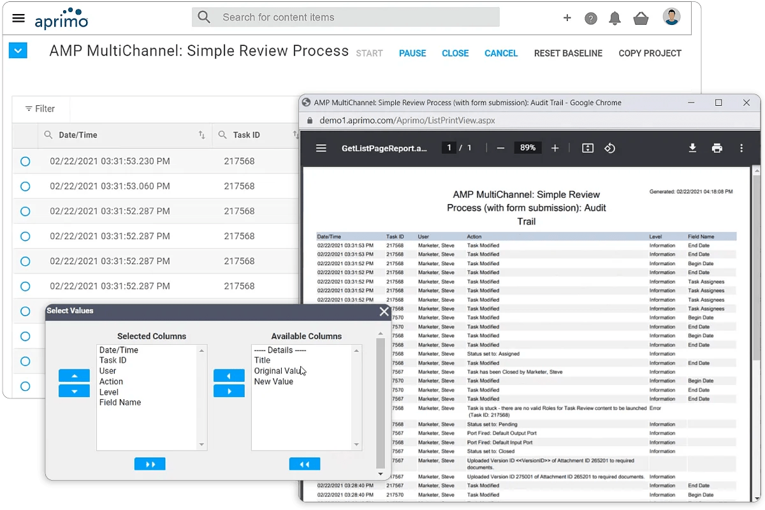Print the audit trail PDF
The height and width of the screenshot is (510, 765).
click(x=717, y=148)
